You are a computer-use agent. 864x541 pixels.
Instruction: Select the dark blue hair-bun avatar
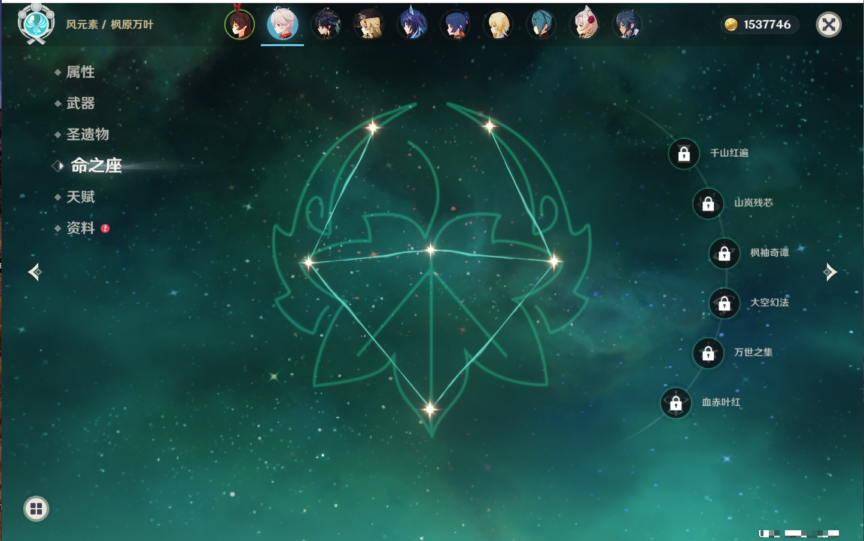[455, 25]
